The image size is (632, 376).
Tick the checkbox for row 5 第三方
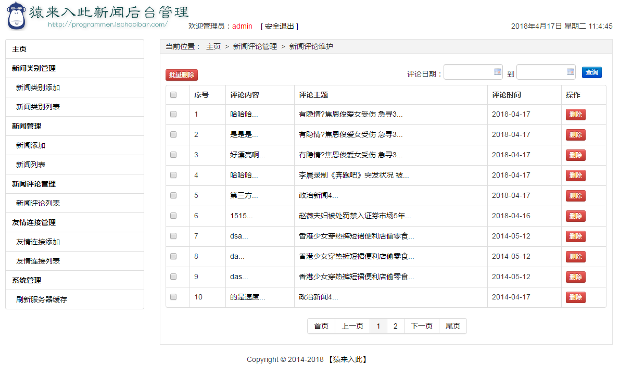pos(173,195)
